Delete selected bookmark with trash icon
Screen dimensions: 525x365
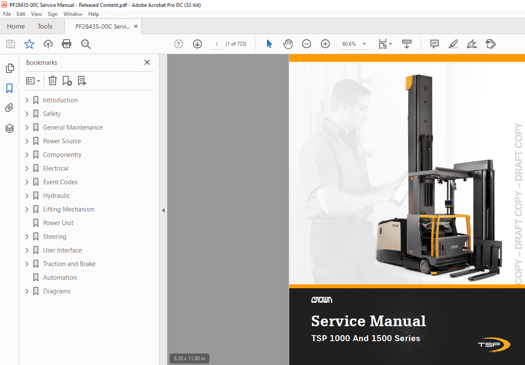(52, 81)
